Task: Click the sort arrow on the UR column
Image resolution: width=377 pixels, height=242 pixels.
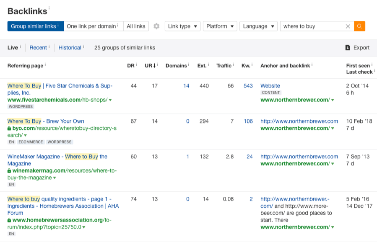Action: 155,65
